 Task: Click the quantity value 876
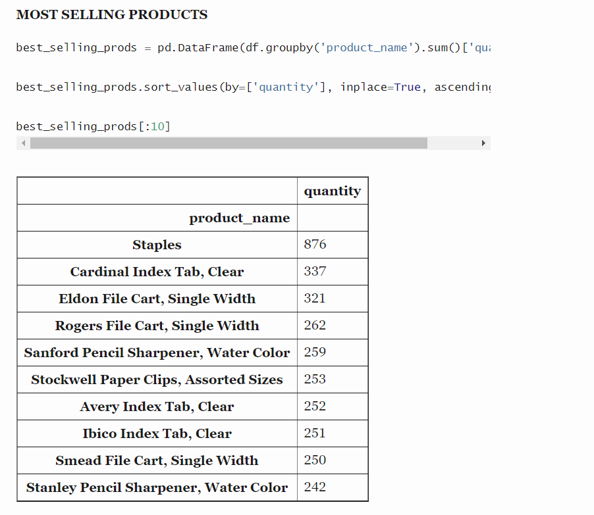[x=315, y=245]
